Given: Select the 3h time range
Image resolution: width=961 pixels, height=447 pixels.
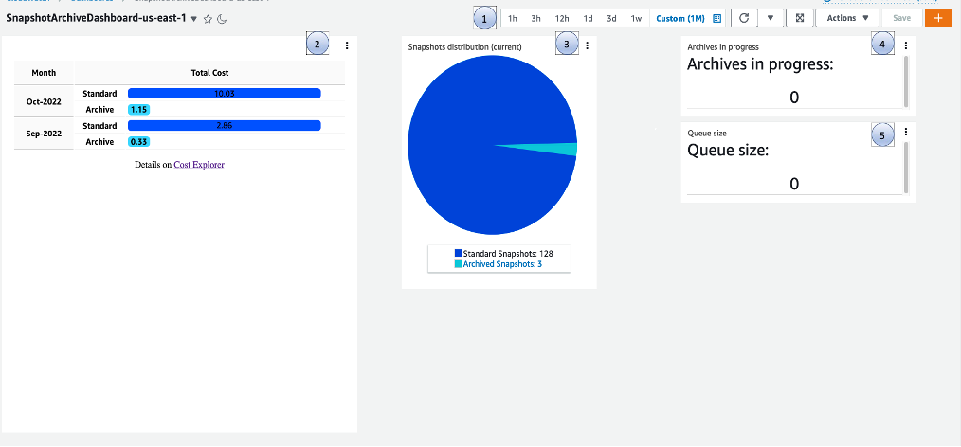Looking at the screenshot, I should (535, 18).
